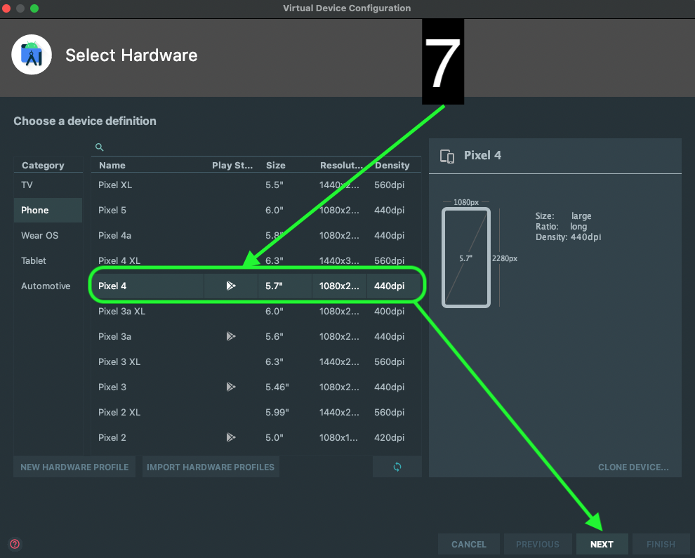Select the Pixel 5 device row

[x=112, y=211]
